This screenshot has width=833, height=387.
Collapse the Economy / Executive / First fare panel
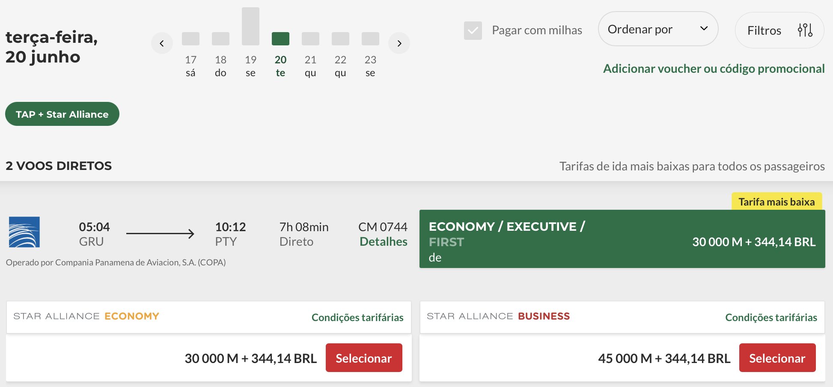(622, 239)
